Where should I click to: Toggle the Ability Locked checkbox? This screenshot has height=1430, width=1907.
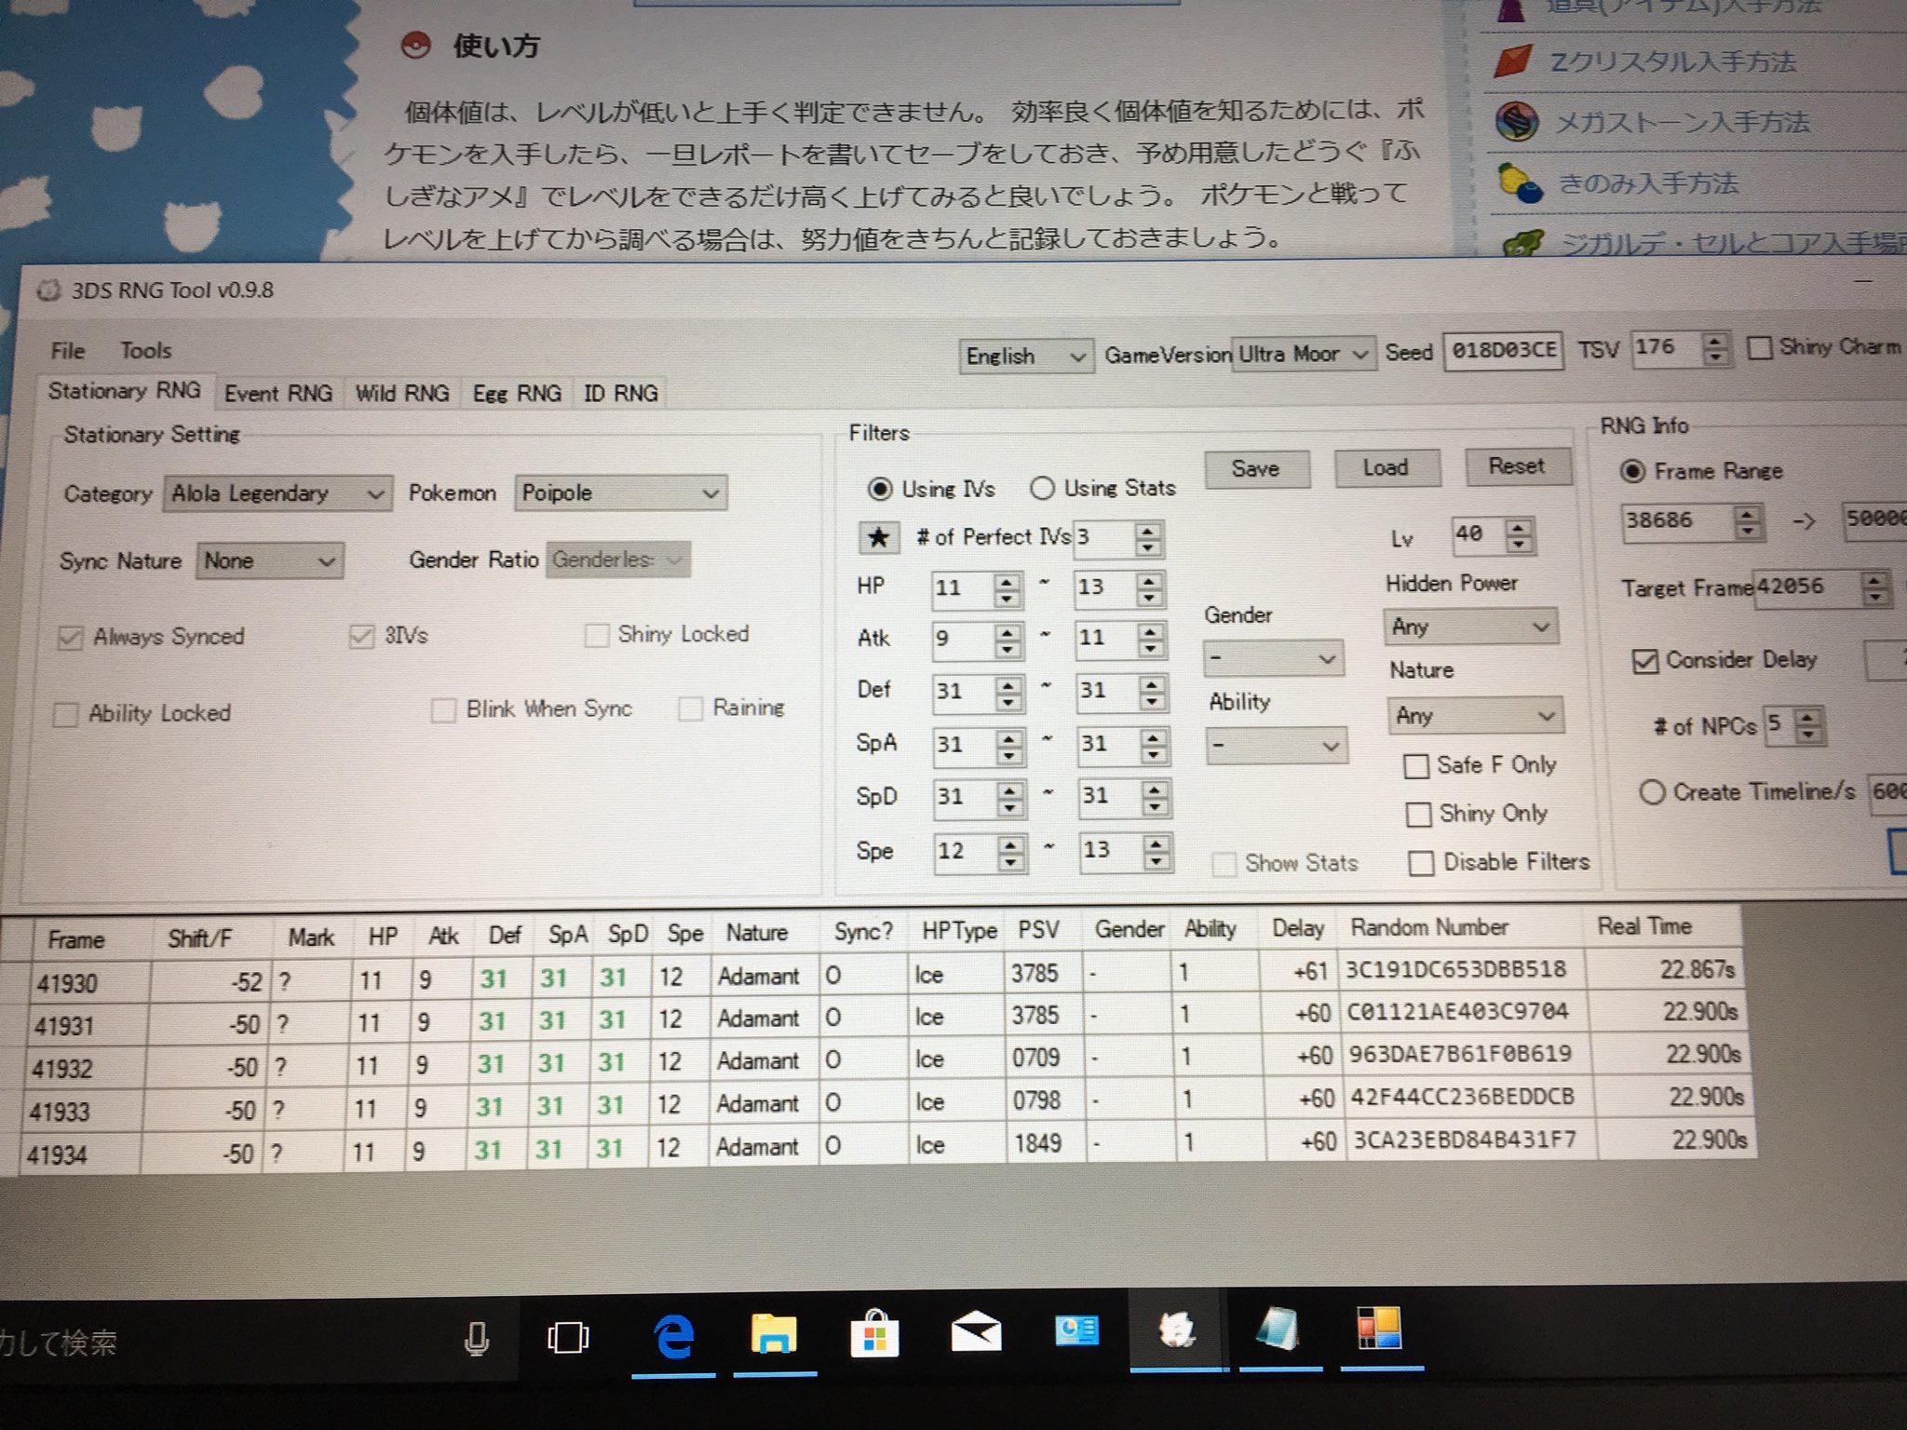65,715
